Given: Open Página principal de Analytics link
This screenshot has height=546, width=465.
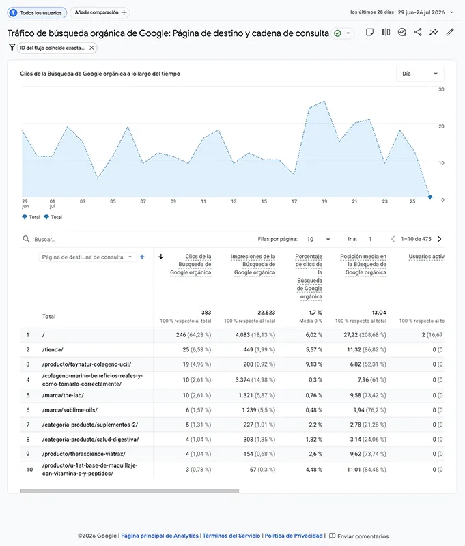Looking at the screenshot, I should 160,536.
